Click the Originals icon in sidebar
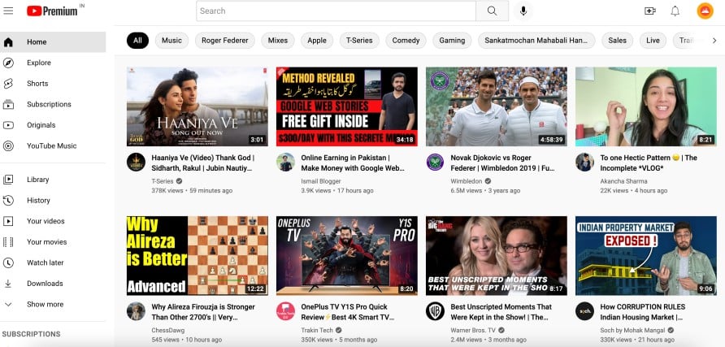Screen dimensions: 725x347 click(x=8, y=125)
